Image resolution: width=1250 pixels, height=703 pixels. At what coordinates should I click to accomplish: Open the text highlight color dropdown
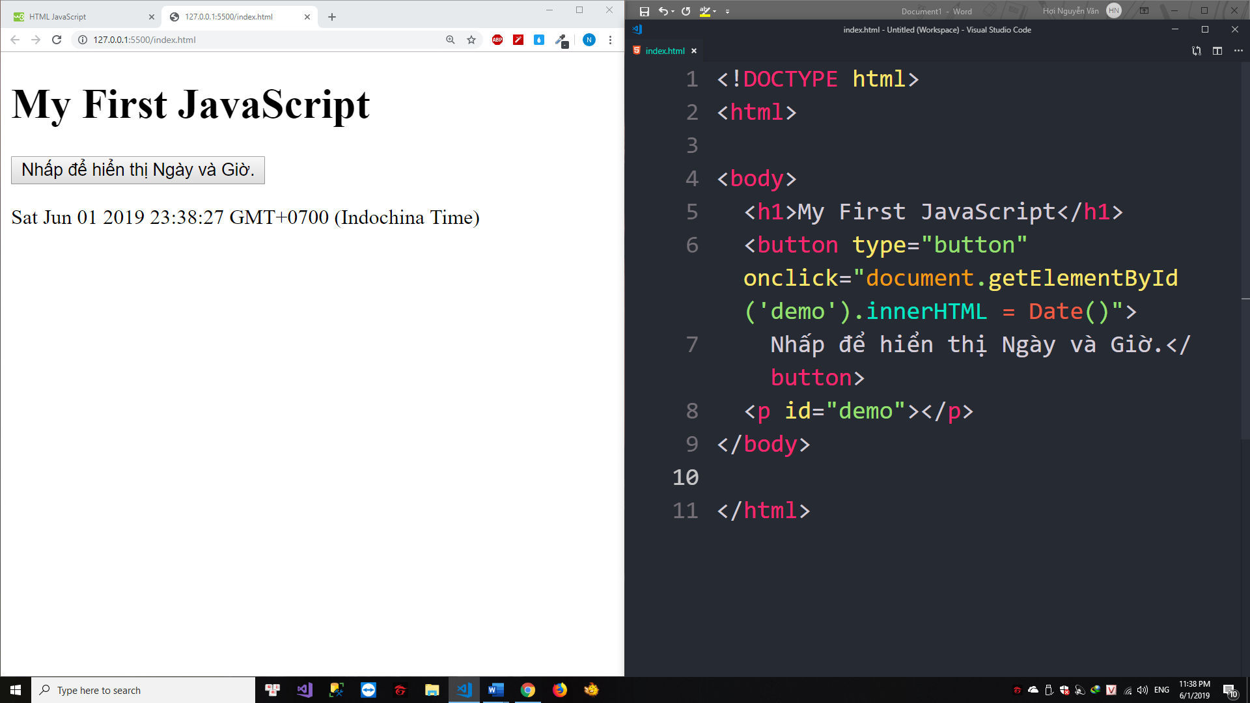714,12
